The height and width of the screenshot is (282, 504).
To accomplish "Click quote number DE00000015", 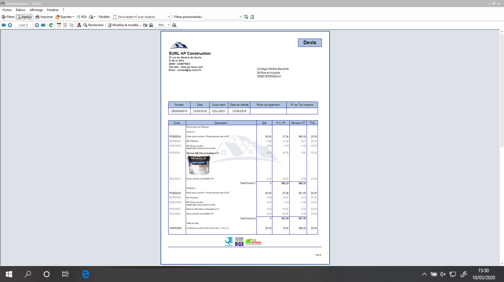I will 179,111.
